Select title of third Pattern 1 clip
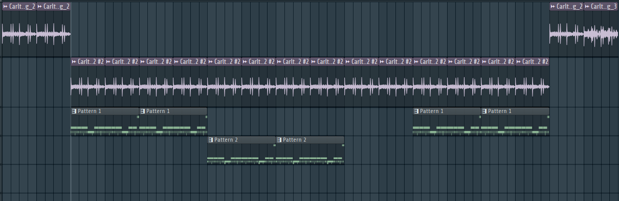Screen dimensions: 619x201 click(432, 111)
